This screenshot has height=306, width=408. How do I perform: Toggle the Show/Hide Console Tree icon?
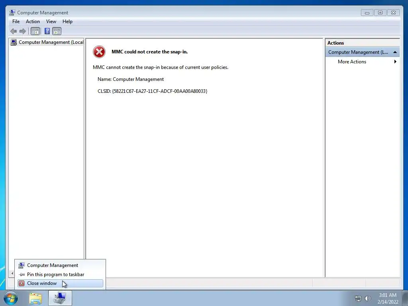35,31
